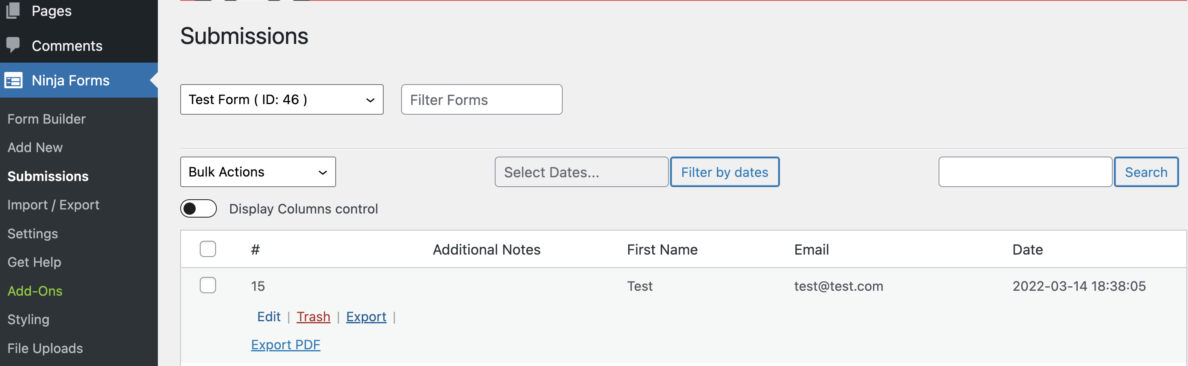Click the Export PDF link

click(286, 345)
